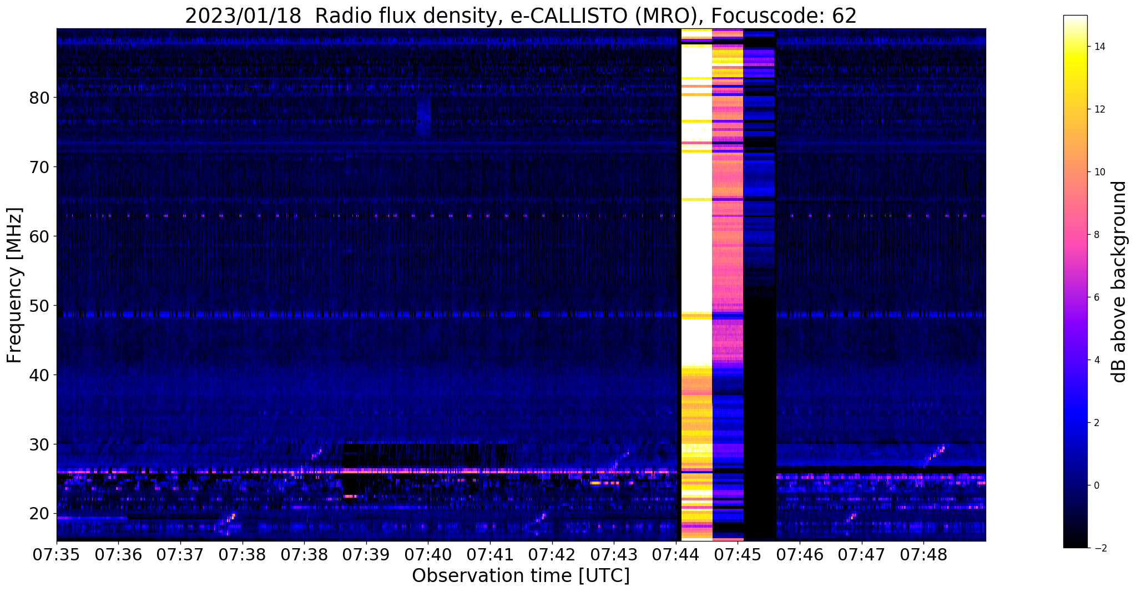Click the faint blue blob near 78 MHz at 07:40
1136x592 pixels.
pos(423,117)
